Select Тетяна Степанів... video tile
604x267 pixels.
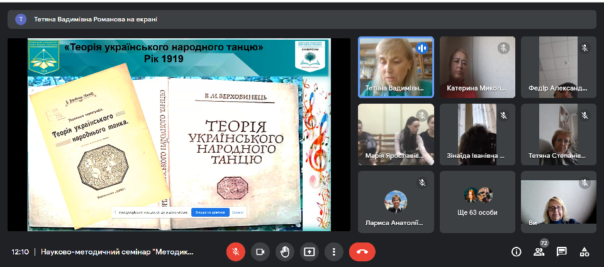(x=559, y=134)
